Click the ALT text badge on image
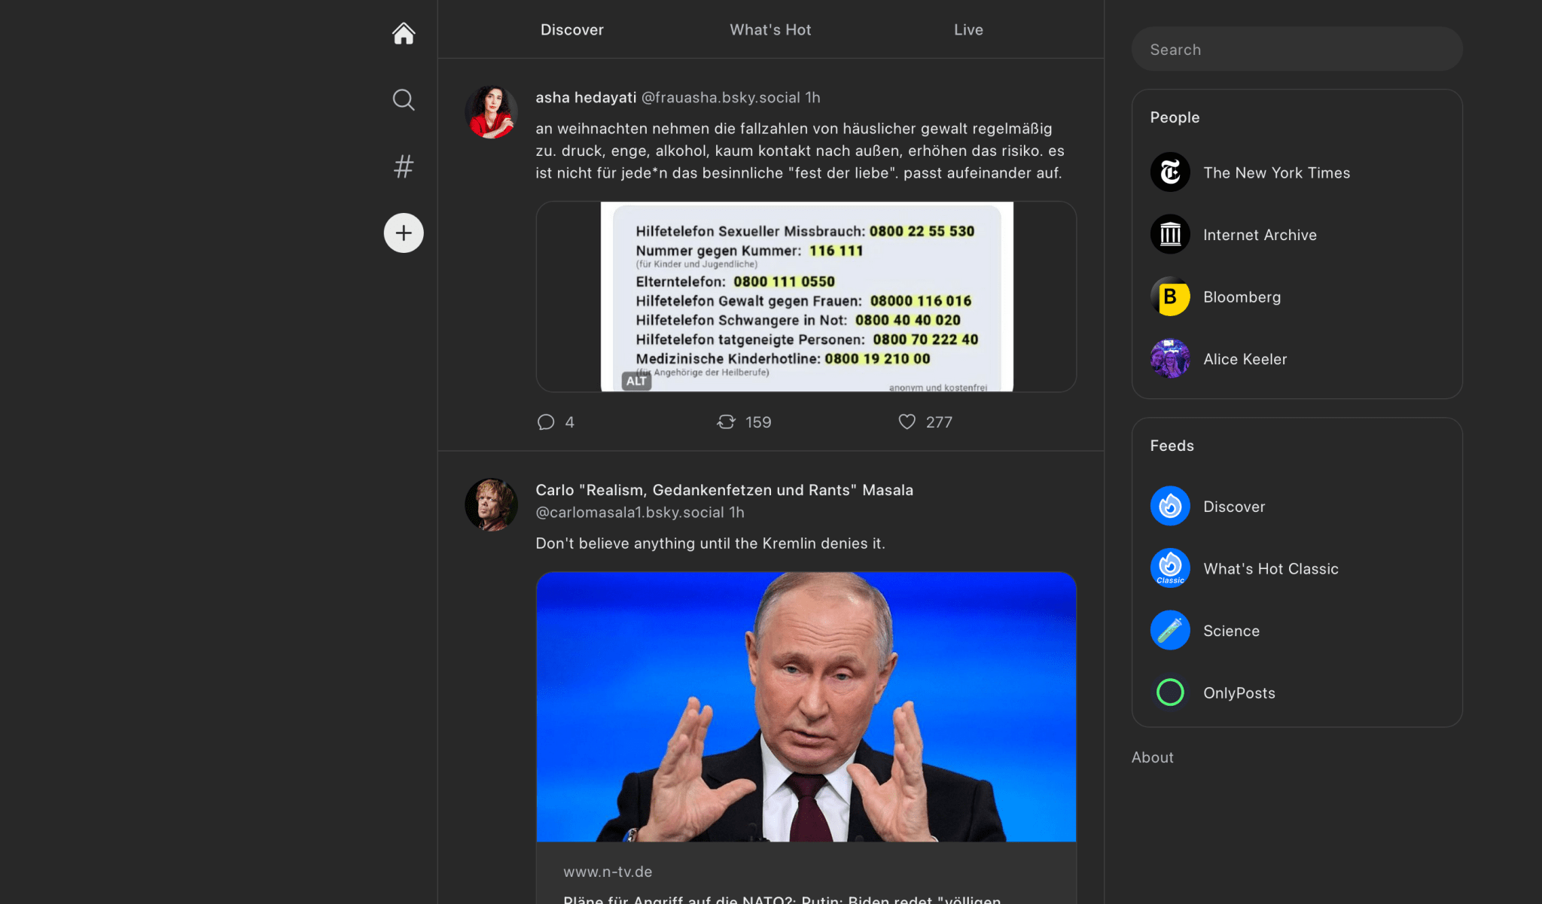1542x904 pixels. pos(634,379)
